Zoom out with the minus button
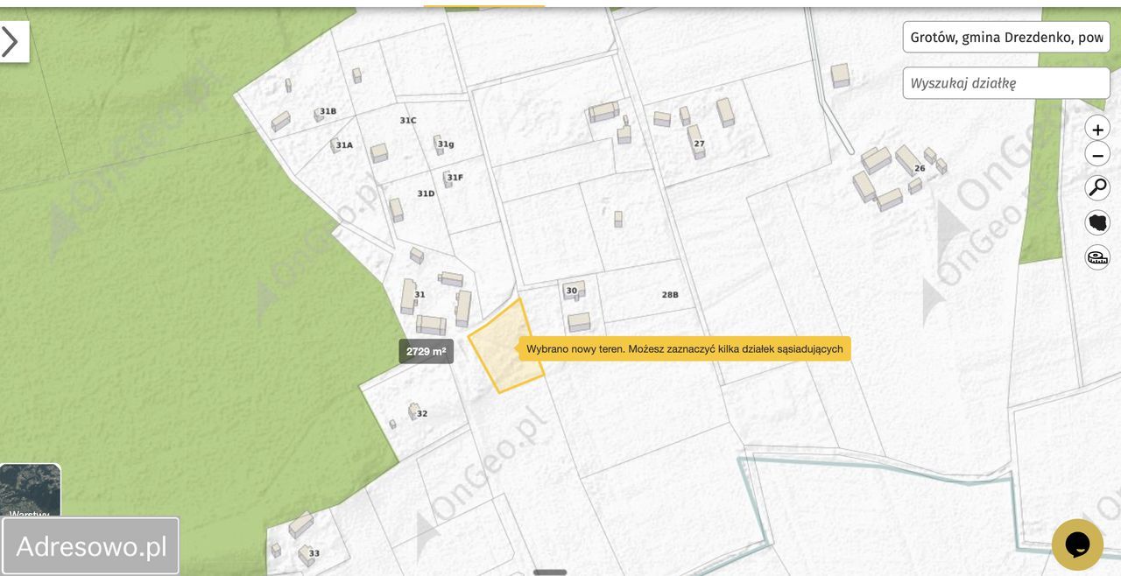The width and height of the screenshot is (1121, 576). point(1097,155)
